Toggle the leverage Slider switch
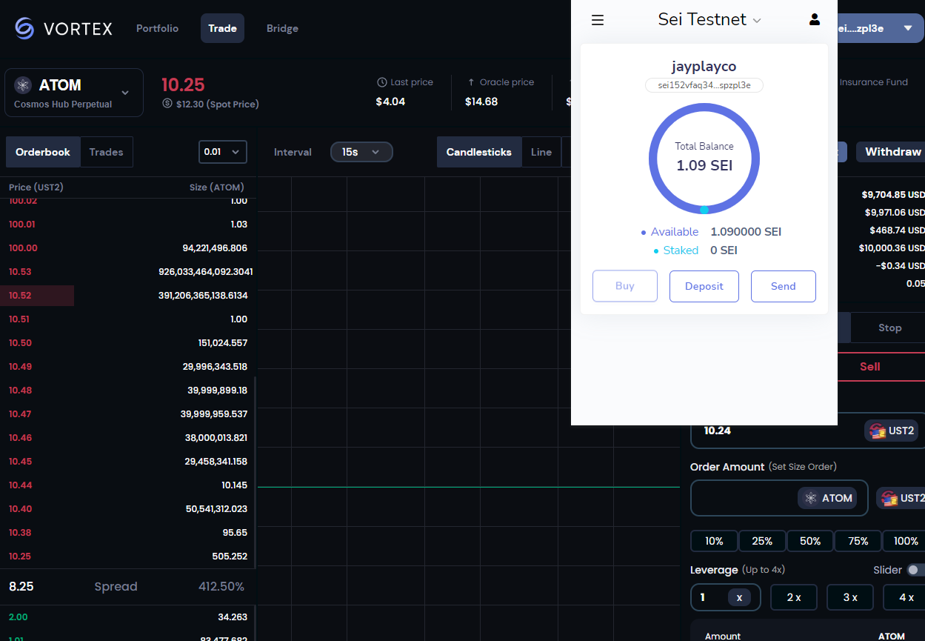Image resolution: width=925 pixels, height=641 pixels. coord(916,570)
